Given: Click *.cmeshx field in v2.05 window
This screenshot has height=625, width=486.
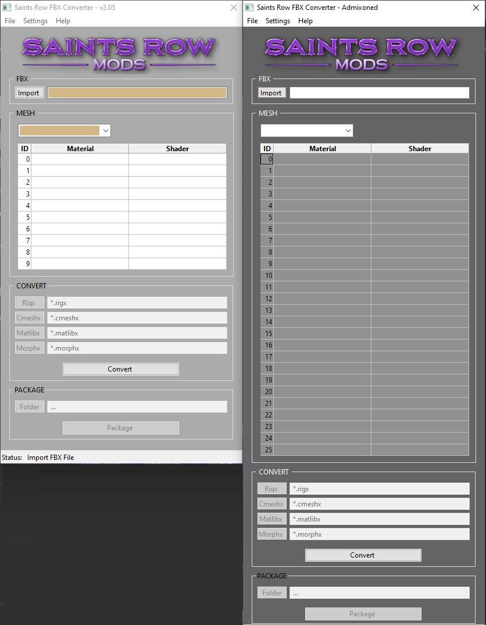Looking at the screenshot, I should [x=137, y=317].
